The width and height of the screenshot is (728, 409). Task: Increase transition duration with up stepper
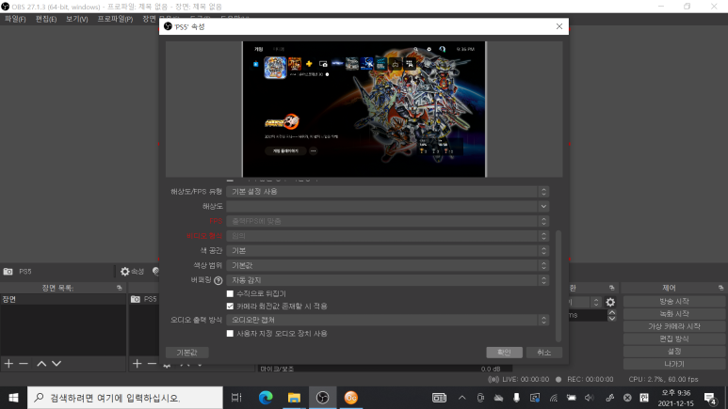(x=612, y=312)
